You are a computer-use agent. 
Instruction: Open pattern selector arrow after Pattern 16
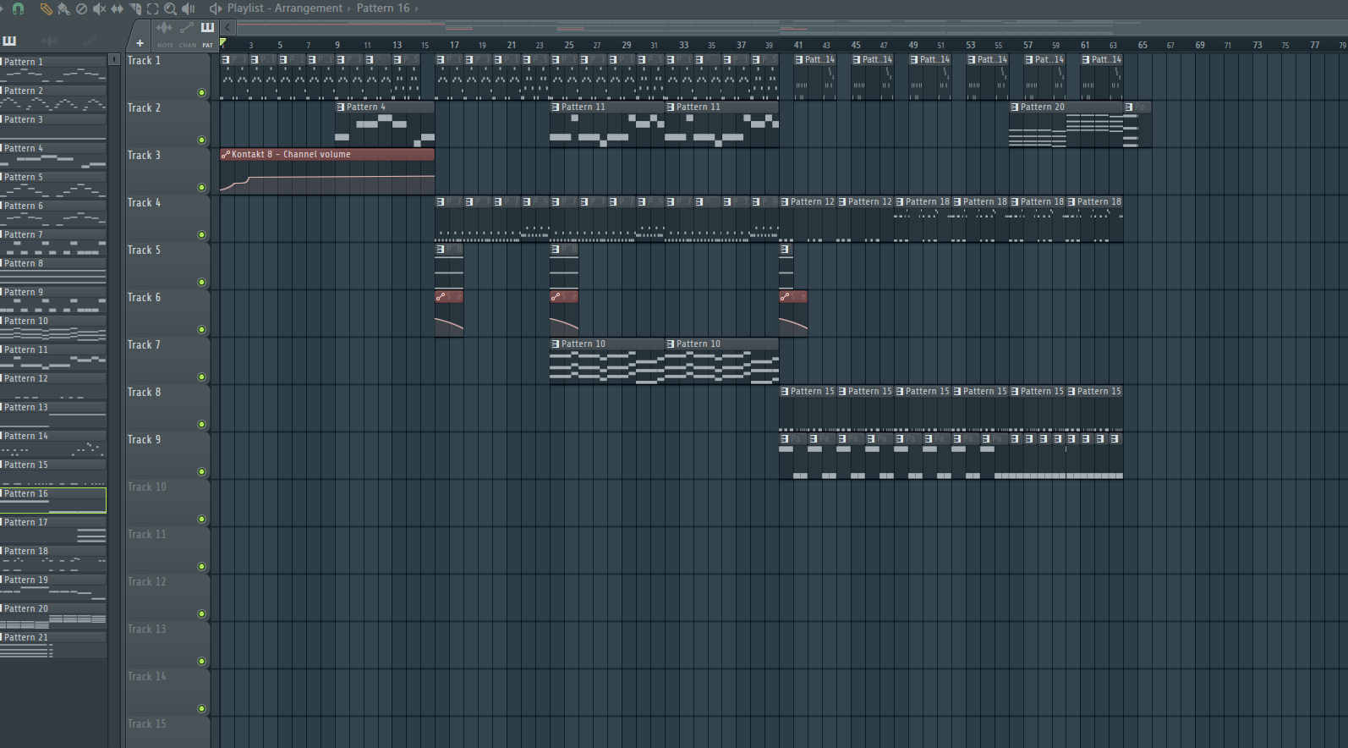(x=416, y=8)
